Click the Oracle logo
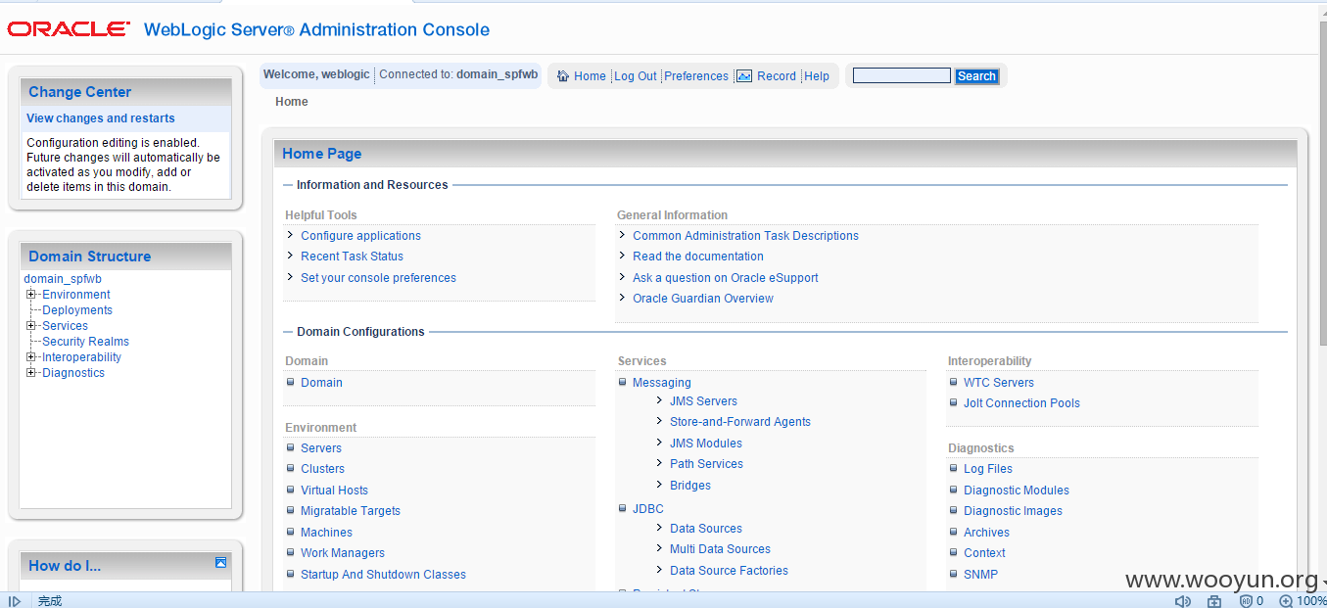The width and height of the screenshot is (1327, 608). click(x=69, y=29)
